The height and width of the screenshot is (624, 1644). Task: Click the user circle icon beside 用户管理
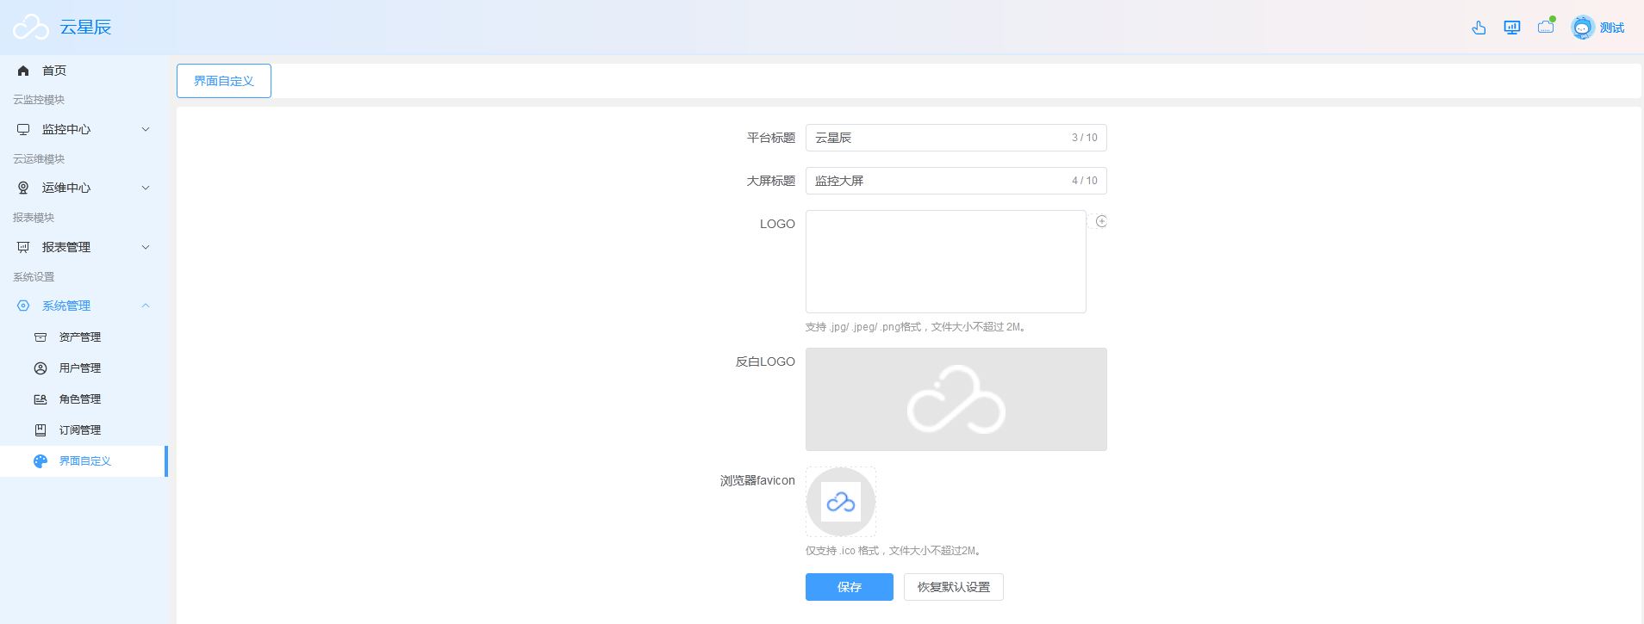pyautogui.click(x=40, y=368)
